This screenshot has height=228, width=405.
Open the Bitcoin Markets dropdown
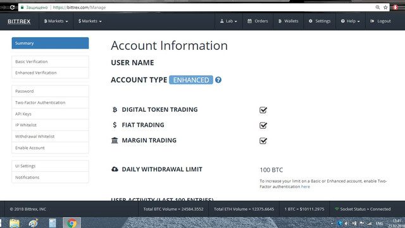click(x=56, y=21)
